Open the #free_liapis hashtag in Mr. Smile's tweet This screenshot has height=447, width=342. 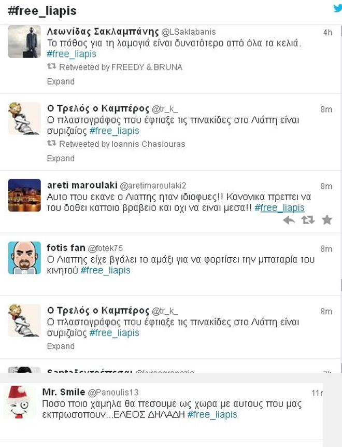[212, 414]
